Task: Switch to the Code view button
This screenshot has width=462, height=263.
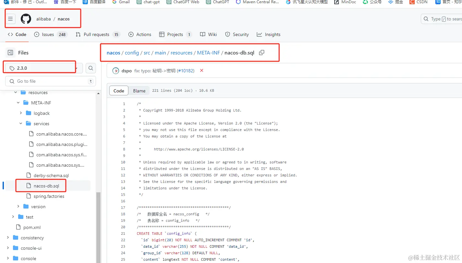Action: click(x=119, y=91)
